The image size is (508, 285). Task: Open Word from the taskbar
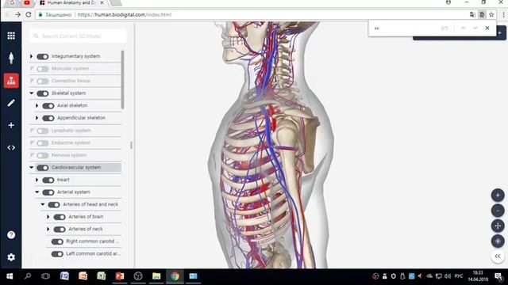64,276
